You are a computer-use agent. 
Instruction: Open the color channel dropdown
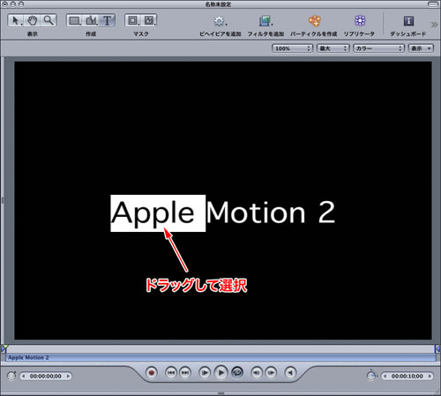[x=378, y=49]
